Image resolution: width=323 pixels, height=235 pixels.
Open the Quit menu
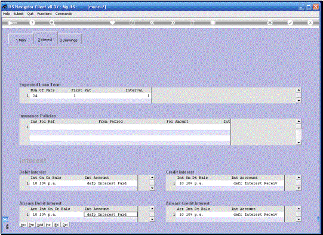30,14
